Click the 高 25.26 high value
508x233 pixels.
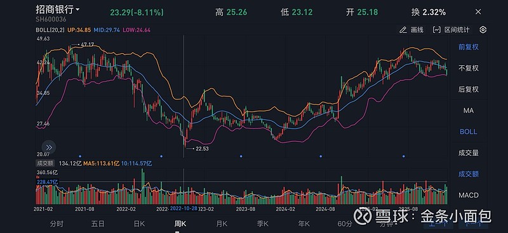(231, 13)
